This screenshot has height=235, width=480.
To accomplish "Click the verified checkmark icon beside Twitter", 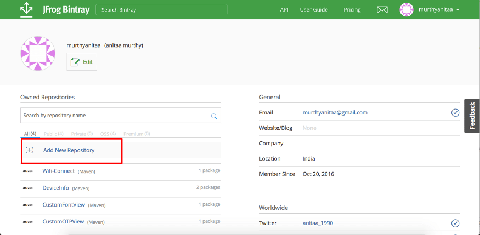I will click(455, 223).
